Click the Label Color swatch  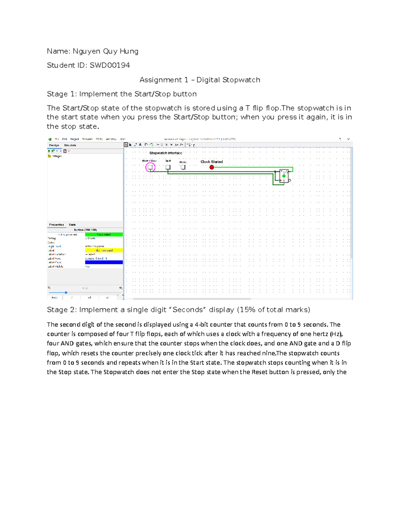pos(103,262)
